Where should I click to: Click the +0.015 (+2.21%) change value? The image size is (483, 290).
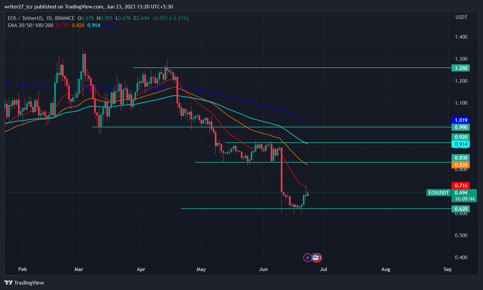click(170, 18)
